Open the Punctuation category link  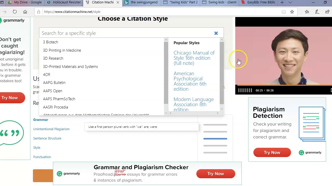point(42,157)
